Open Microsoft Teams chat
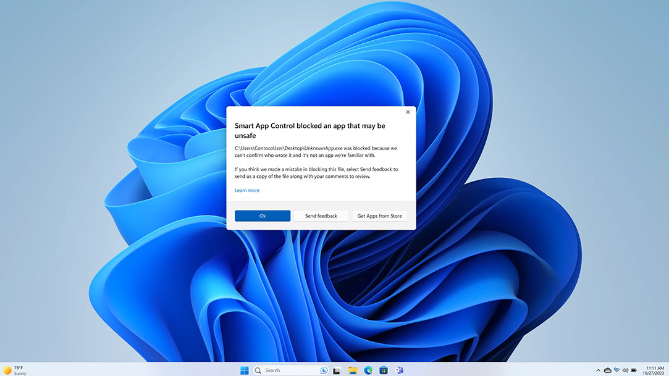Image resolution: width=669 pixels, height=376 pixels. (400, 370)
